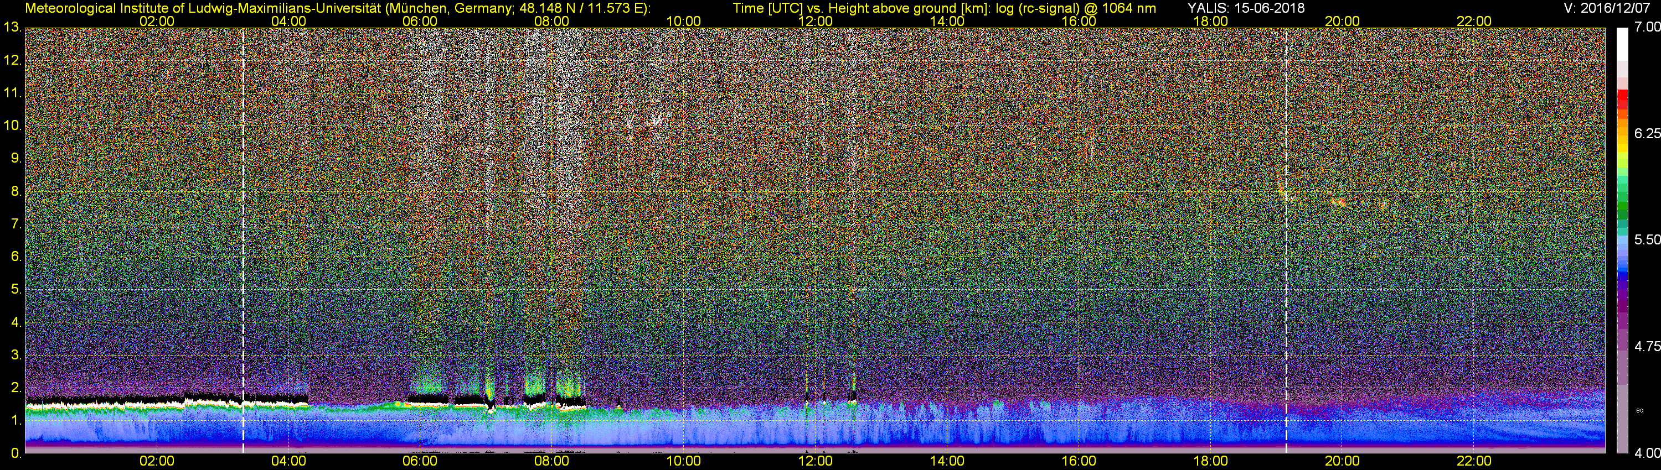Click the 8 km height axis label

(x=16, y=192)
